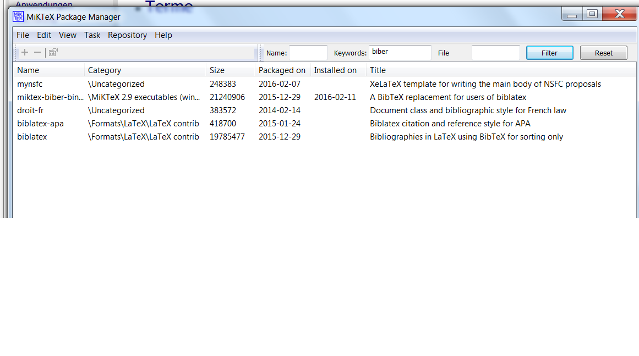
Task: Select the mynsfc package row
Action: coord(30,84)
